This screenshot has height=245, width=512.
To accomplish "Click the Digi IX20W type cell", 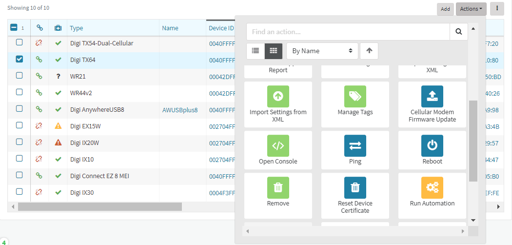I will tap(113, 143).
